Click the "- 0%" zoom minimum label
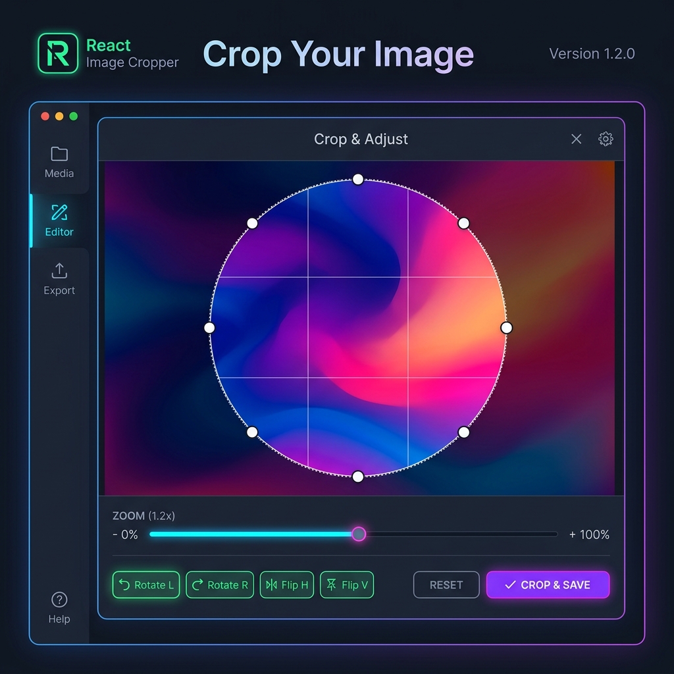 click(125, 534)
